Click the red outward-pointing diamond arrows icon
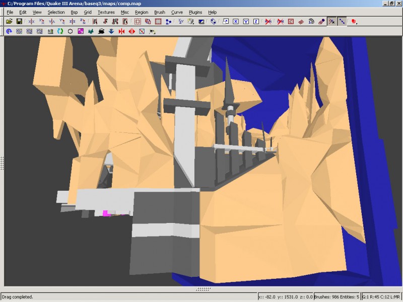The width and height of the screenshot is (403, 302). [x=132, y=31]
